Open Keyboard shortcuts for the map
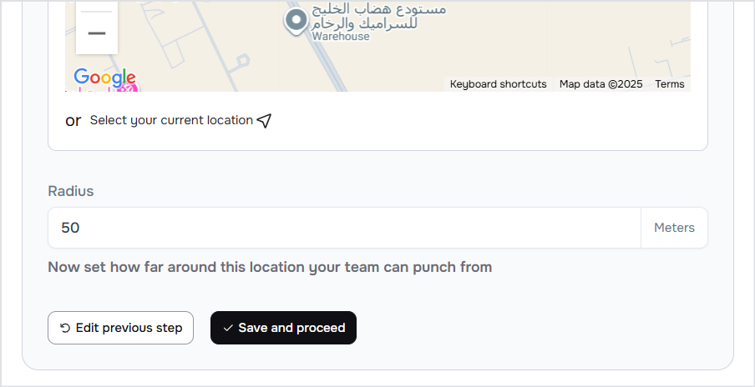This screenshot has height=387, width=755. 498,84
